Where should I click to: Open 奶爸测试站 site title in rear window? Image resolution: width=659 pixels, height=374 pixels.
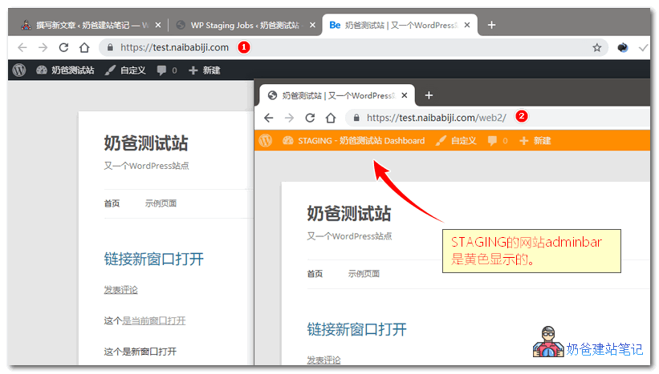coord(146,143)
